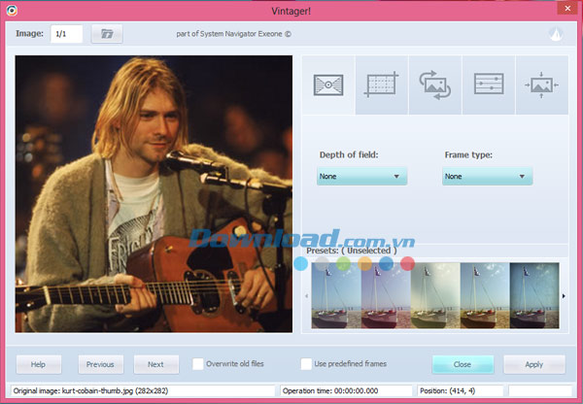Expand the Depth of field dropdown
This screenshot has height=404, width=583.
click(x=361, y=177)
